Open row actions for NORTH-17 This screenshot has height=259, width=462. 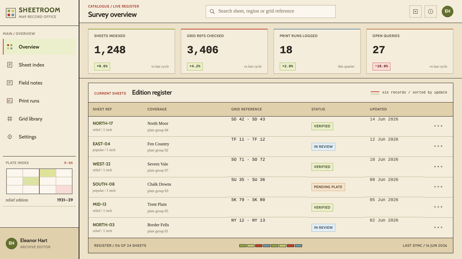tap(438, 126)
